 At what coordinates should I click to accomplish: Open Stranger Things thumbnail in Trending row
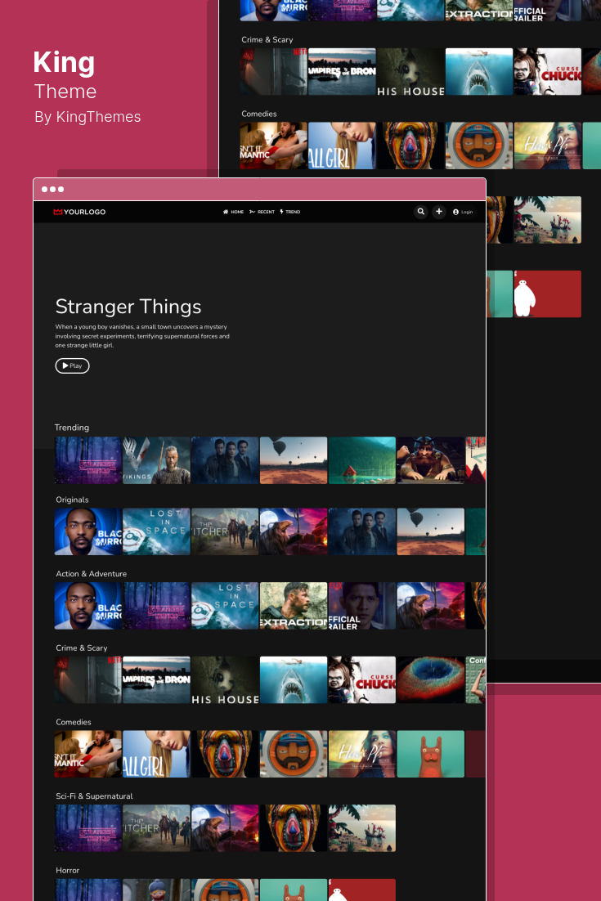(88, 460)
